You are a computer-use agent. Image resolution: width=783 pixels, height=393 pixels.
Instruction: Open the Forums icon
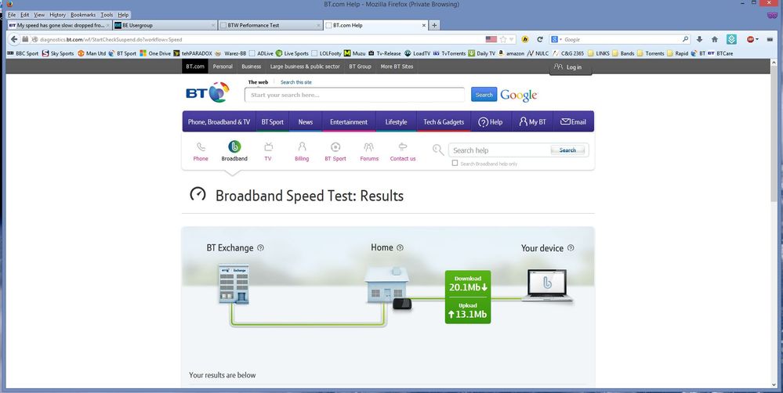coord(369,146)
